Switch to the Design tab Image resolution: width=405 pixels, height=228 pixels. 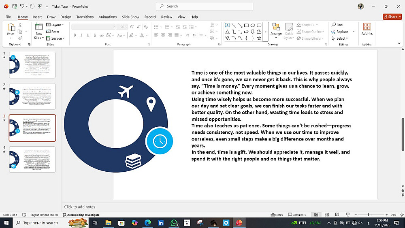66,17
